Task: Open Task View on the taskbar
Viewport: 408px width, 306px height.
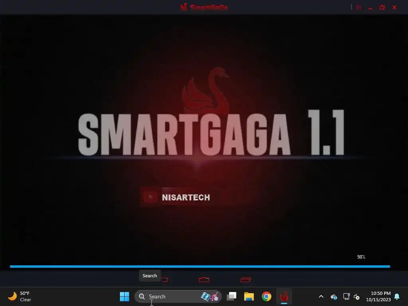Action: 231,296
